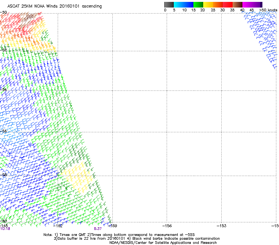The height and width of the screenshot is (245, 279).
Task: Click the NOAA/NESDIS Center credit line
Action: [163, 243]
